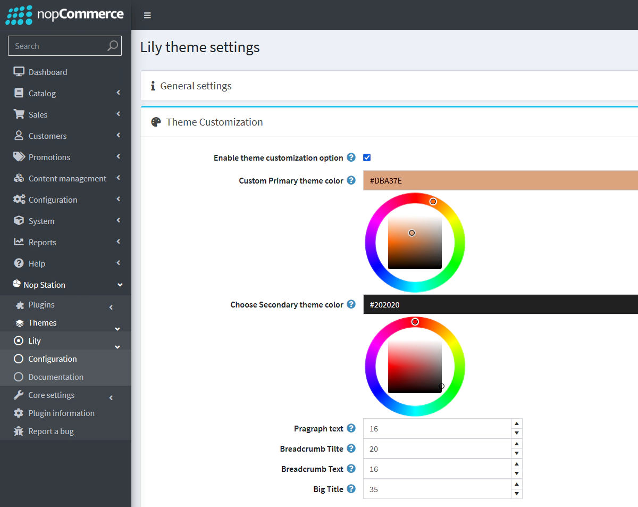The width and height of the screenshot is (638, 507).
Task: Click the help icon beside Custom Primary theme color
Action: pos(351,180)
